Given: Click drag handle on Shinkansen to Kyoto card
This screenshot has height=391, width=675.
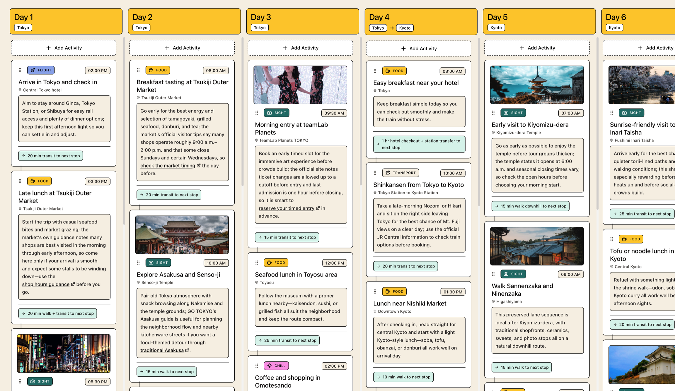Looking at the screenshot, I should pyautogui.click(x=375, y=173).
